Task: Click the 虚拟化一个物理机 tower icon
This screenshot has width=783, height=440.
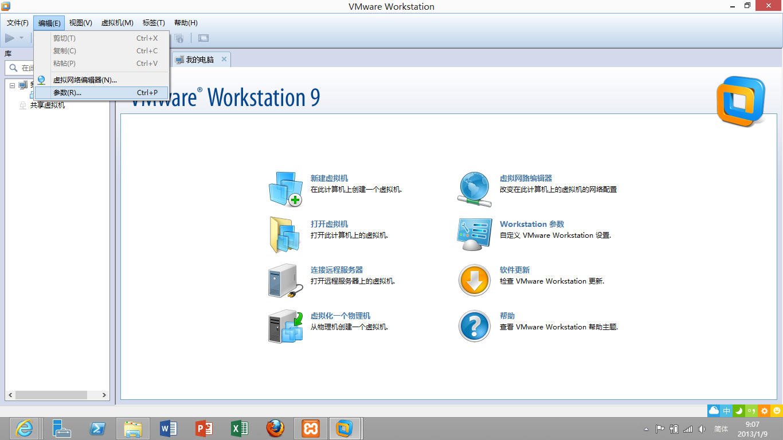Action: click(285, 327)
